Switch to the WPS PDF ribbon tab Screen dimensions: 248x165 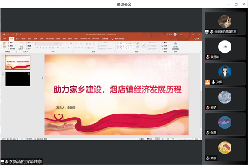click(x=96, y=39)
